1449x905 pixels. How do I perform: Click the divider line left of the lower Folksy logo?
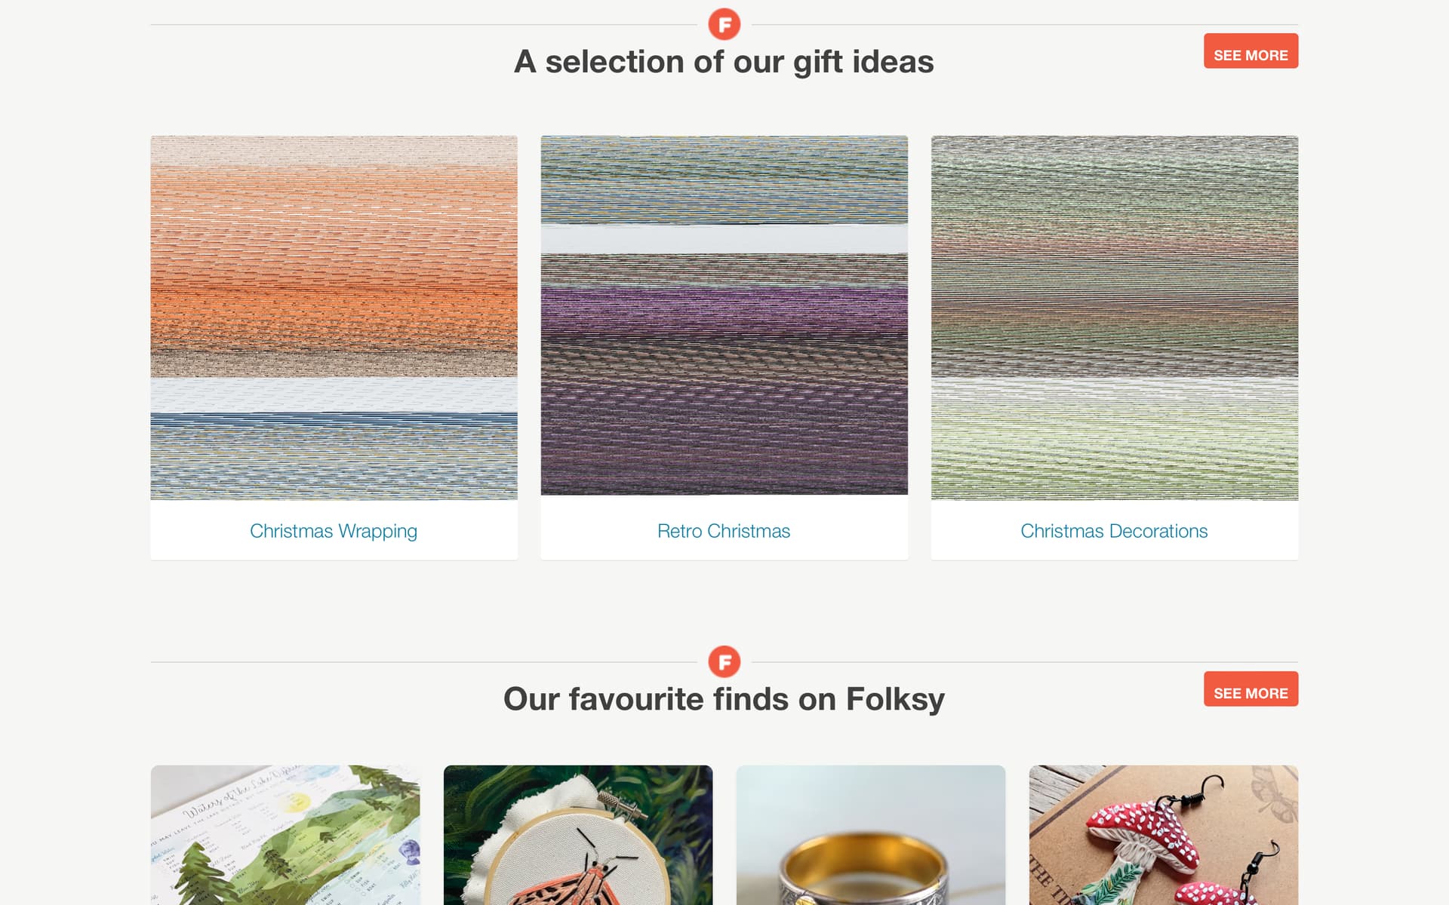423,662
